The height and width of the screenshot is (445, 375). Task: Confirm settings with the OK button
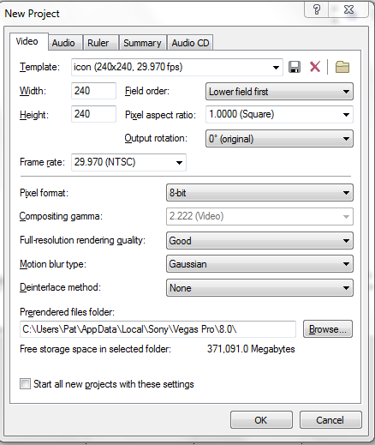pos(261,420)
